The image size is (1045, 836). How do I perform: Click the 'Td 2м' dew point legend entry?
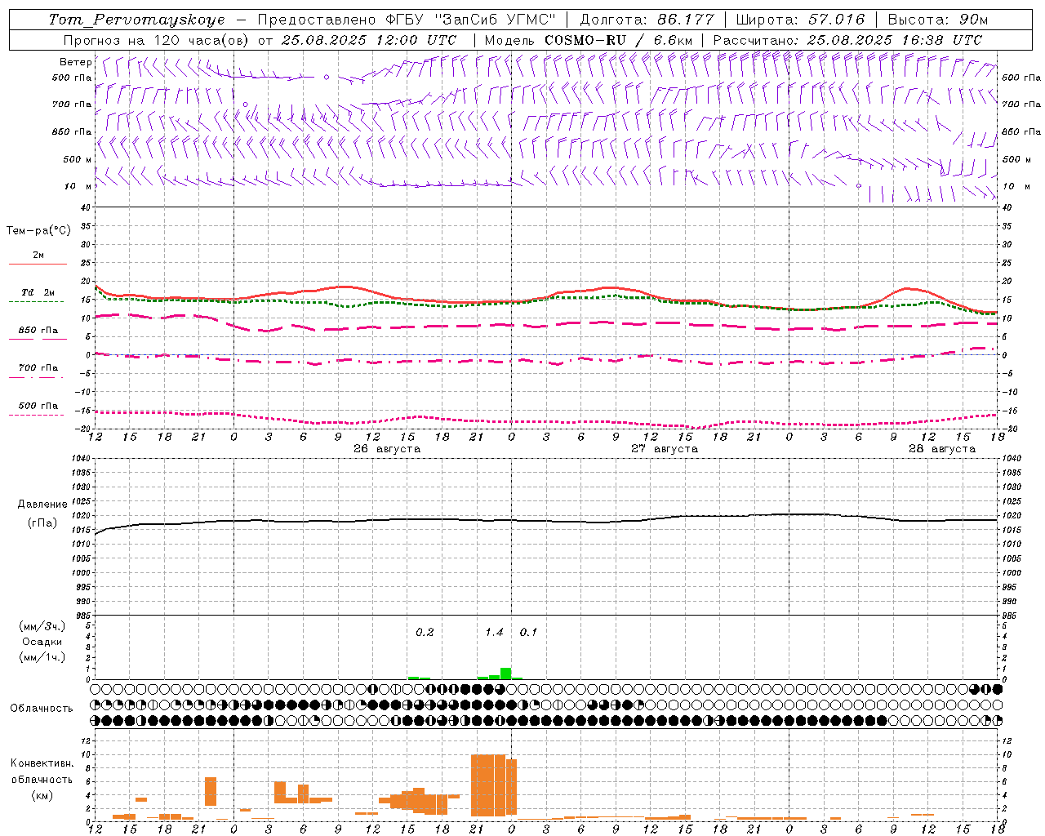[38, 292]
